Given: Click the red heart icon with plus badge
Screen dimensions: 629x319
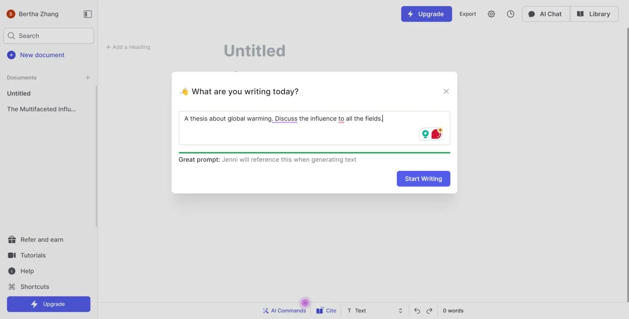Looking at the screenshot, I should (x=436, y=133).
